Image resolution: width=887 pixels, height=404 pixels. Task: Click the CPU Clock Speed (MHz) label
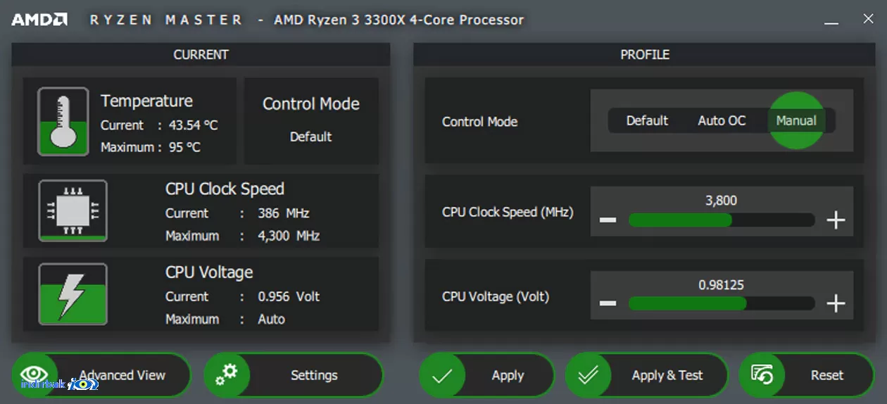[508, 212]
